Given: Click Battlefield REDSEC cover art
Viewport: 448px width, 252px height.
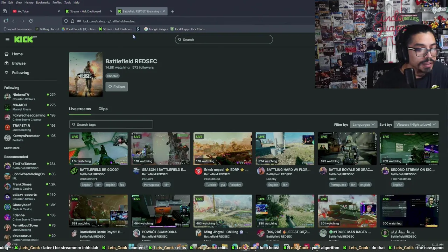Looking at the screenshot, I should tap(86, 74).
